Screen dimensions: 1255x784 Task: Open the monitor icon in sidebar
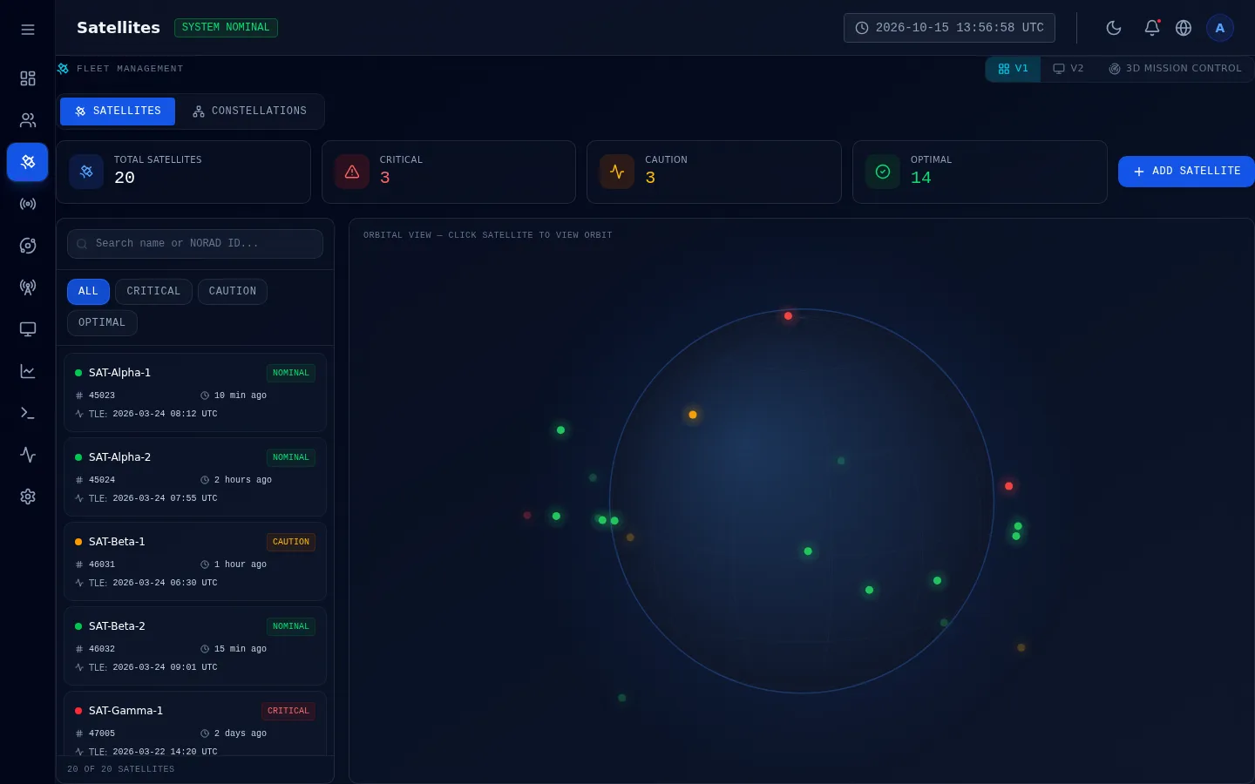tap(28, 329)
